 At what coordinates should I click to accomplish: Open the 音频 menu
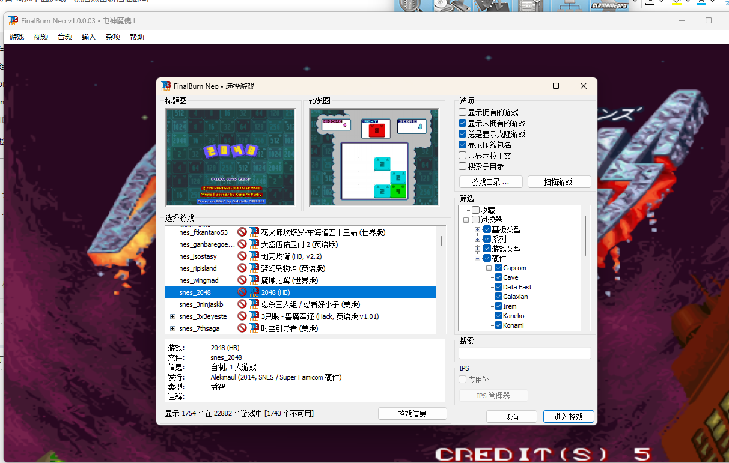coord(65,37)
